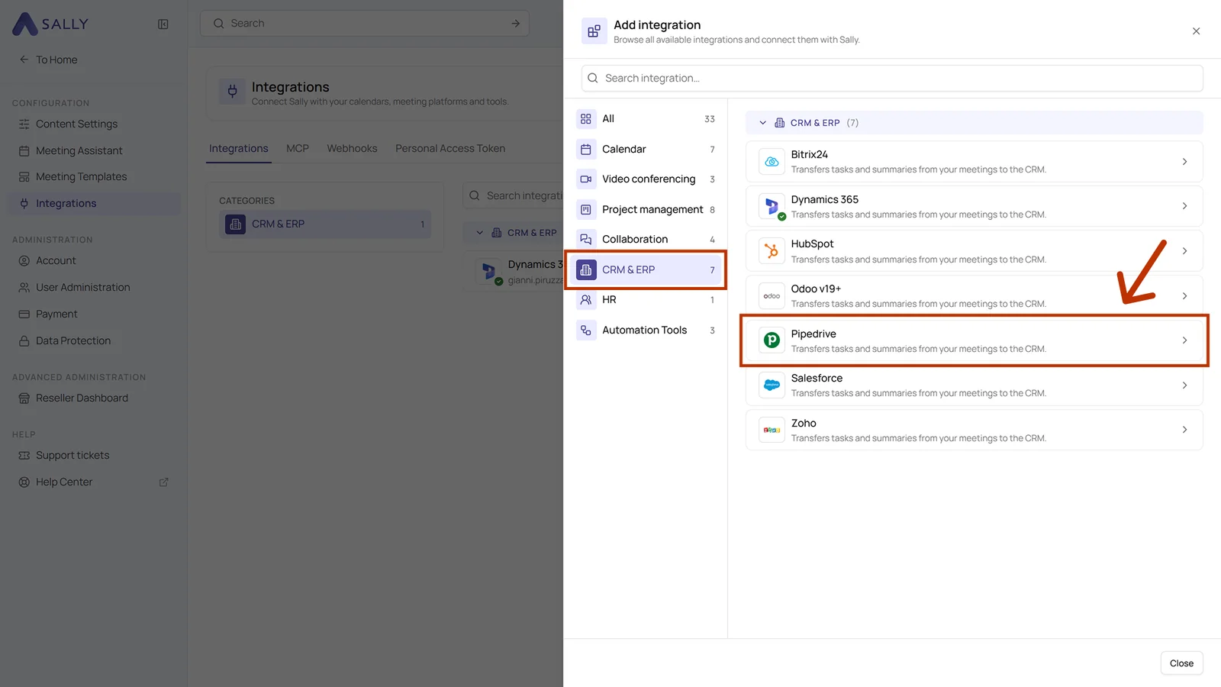Click the Pipedrive logo icon
This screenshot has width=1221, height=687.
pyautogui.click(x=772, y=340)
